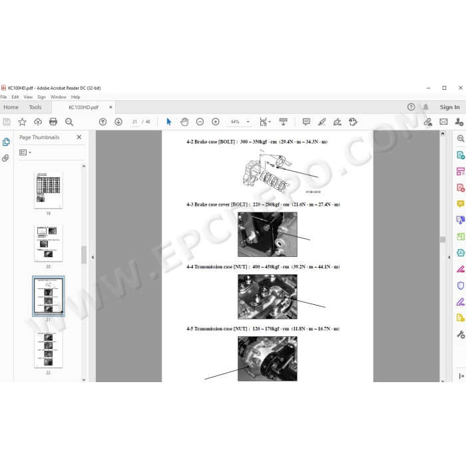Viewport: 466px width, 466px height.
Task: Open the Protect shield tool
Action: [461, 286]
